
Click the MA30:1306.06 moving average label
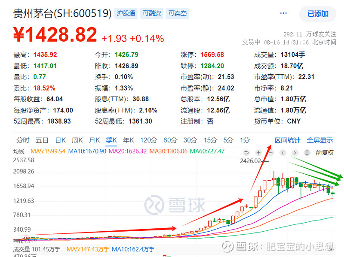169,151
